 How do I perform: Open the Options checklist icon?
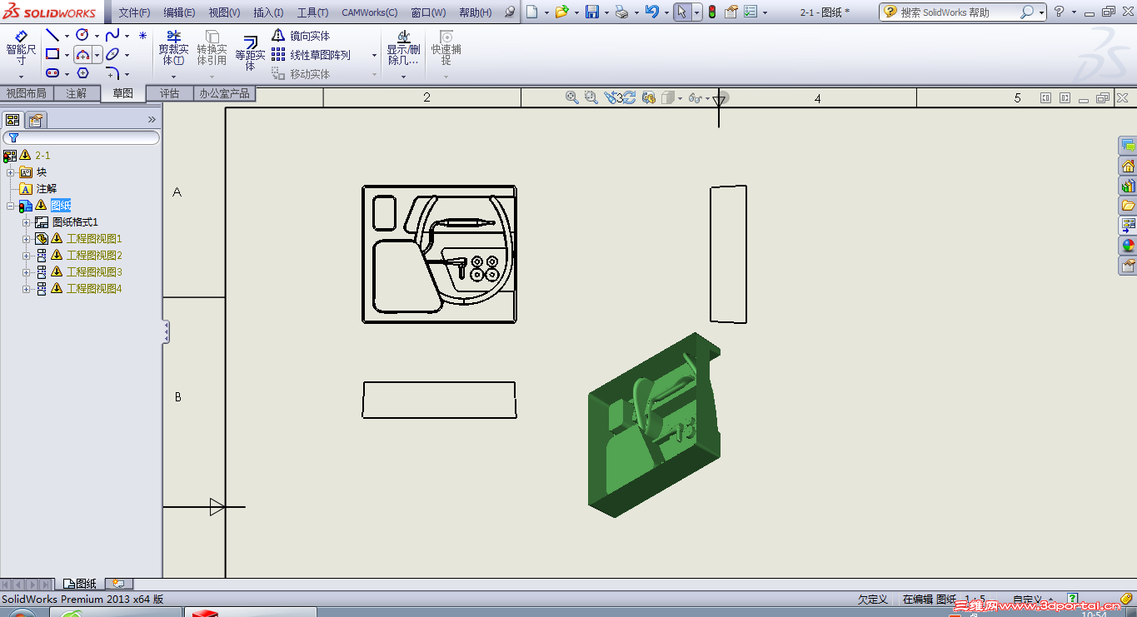point(750,12)
